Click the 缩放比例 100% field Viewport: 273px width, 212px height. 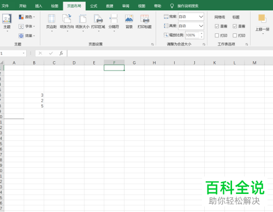pos(192,35)
